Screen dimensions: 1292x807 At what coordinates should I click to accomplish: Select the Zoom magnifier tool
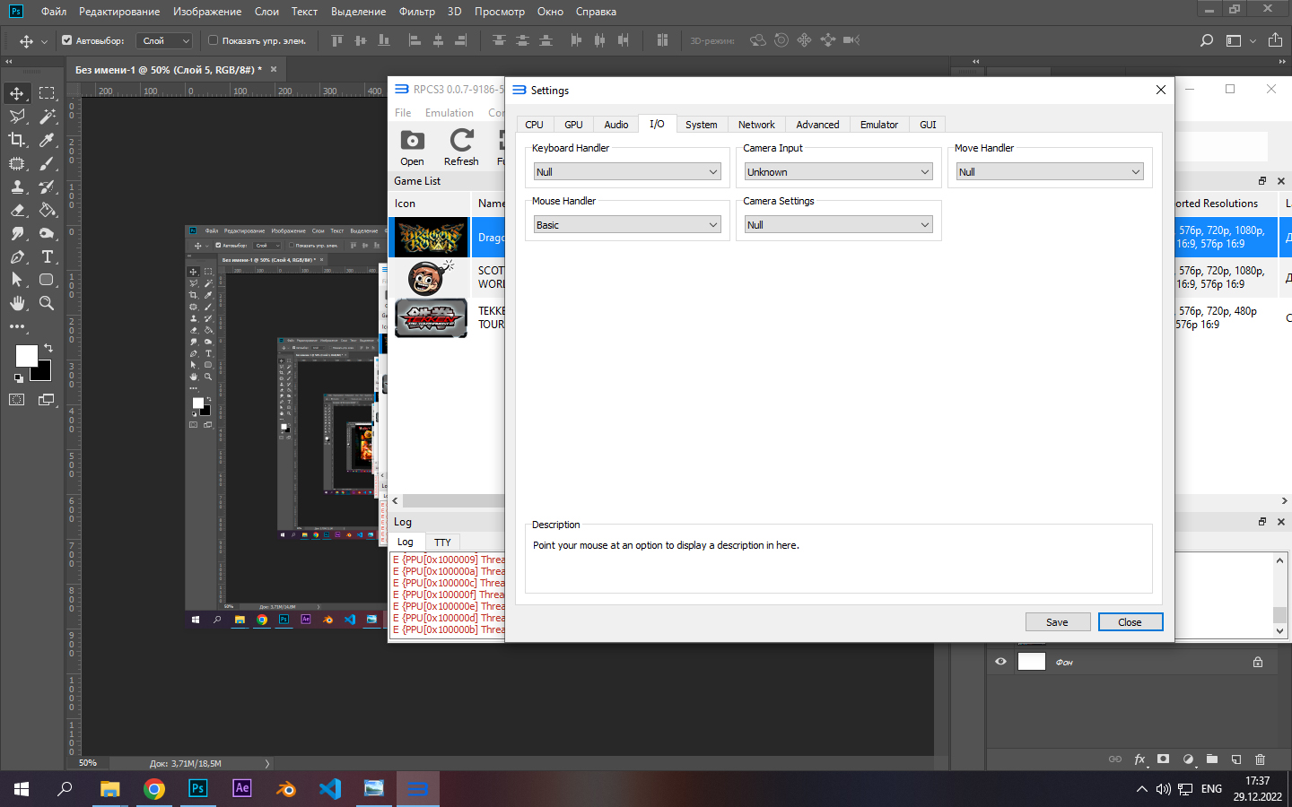(47, 303)
